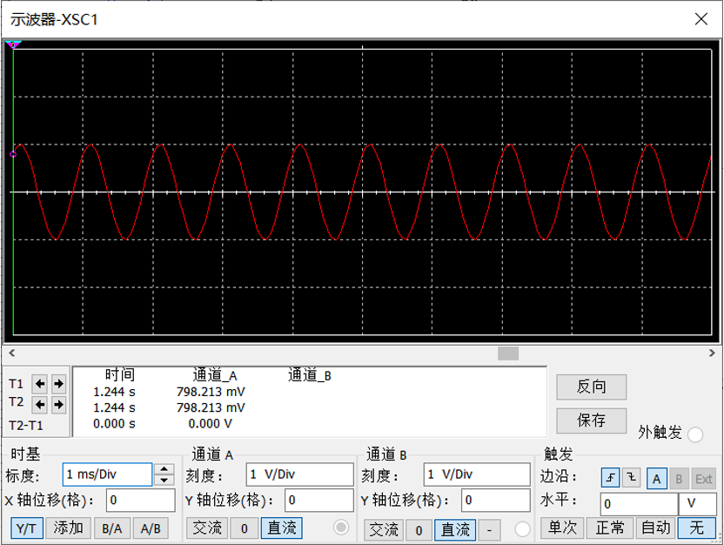The image size is (724, 545).
Task: Click the trigger 水平 level field
Action: (639, 504)
